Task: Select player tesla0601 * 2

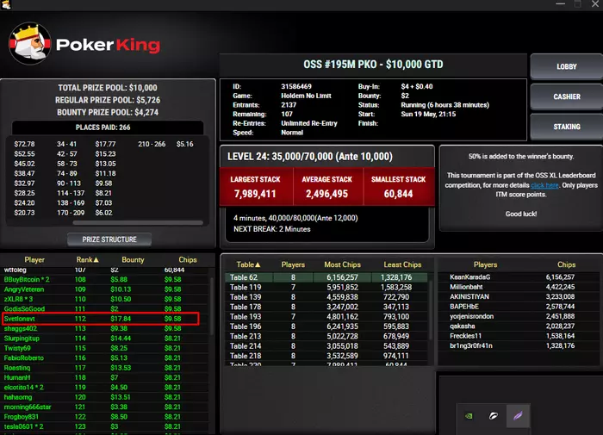Action: pyautogui.click(x=104, y=426)
